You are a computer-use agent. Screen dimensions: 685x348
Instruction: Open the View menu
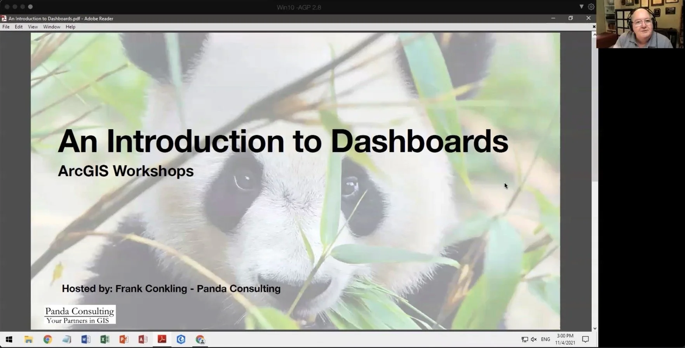point(33,27)
